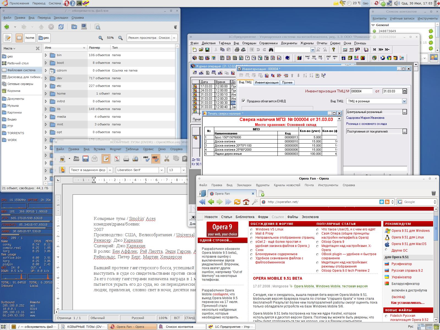The image size is (440, 330).
Task: Switch to the Прочее tab in 1C
Action: pos(287,82)
